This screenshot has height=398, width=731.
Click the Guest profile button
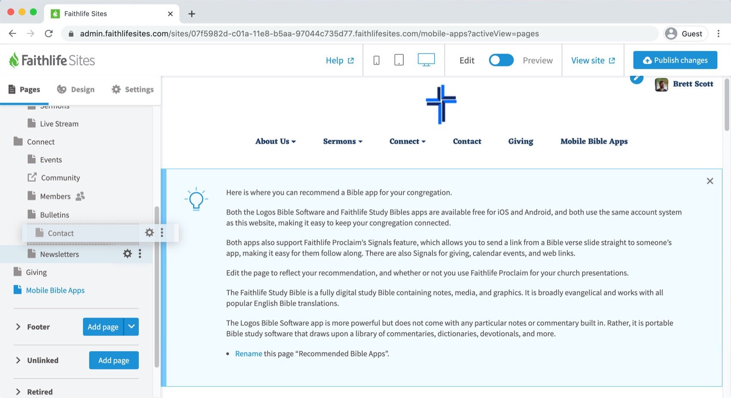click(685, 33)
